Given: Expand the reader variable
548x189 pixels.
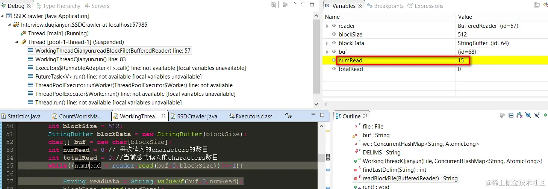Looking at the screenshot, I should tap(327, 26).
